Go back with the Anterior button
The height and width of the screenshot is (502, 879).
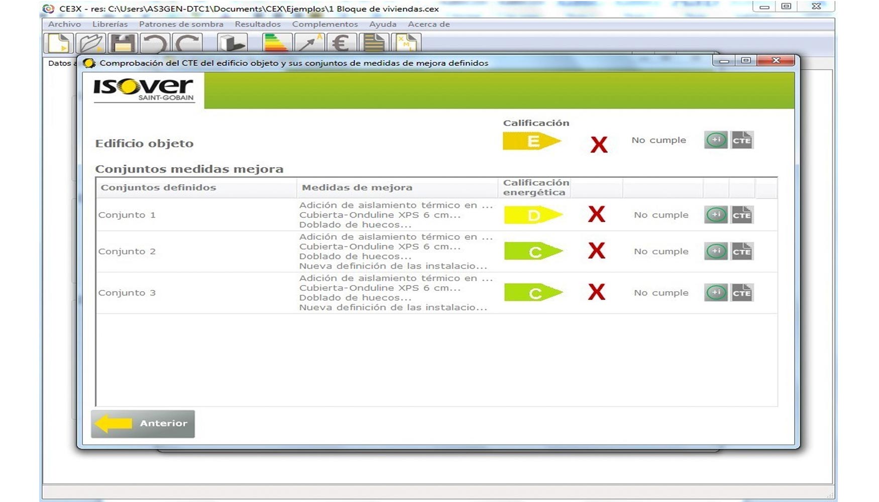[x=143, y=424]
